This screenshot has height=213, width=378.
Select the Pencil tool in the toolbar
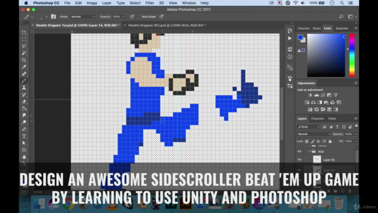click(x=24, y=81)
